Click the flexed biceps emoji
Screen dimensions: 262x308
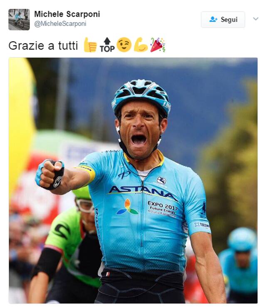click(x=141, y=45)
